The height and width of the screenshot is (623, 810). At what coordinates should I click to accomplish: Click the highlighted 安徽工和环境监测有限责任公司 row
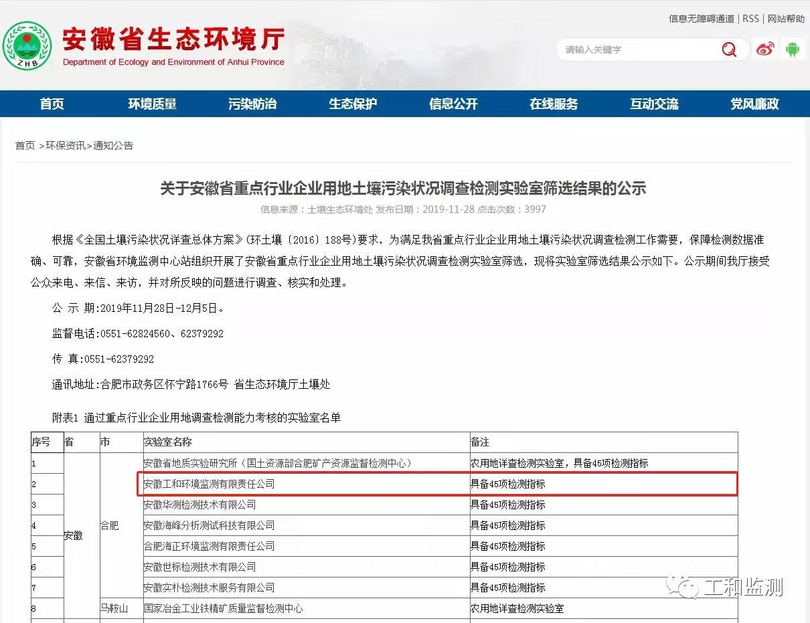coord(209,484)
